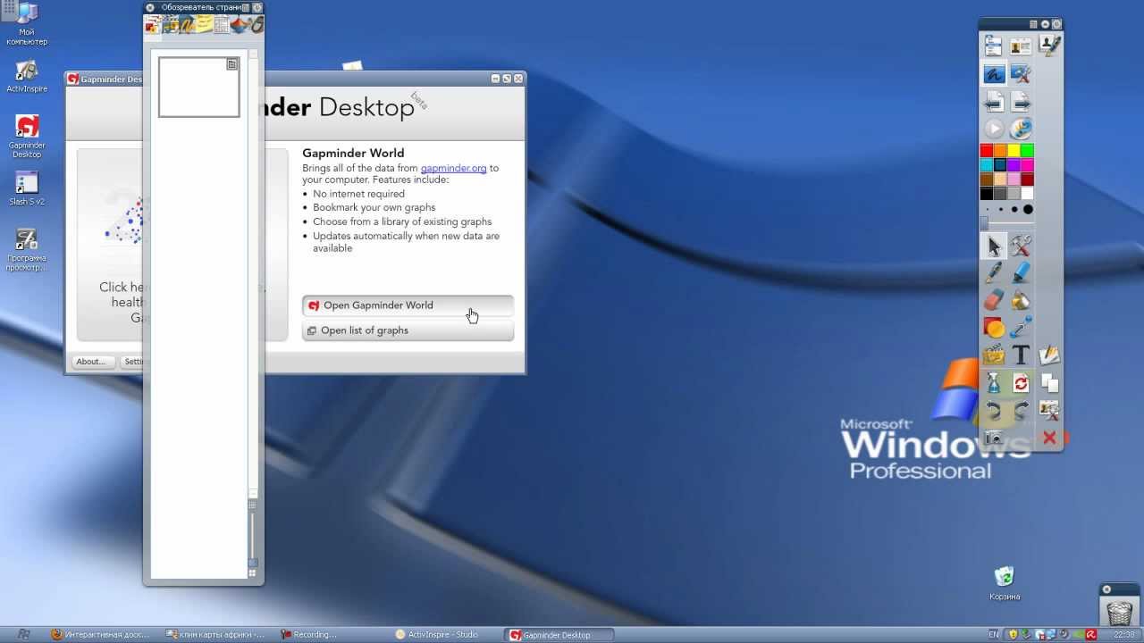Open the page thumbnail menu icon
The width and height of the screenshot is (1144, 643).
click(x=232, y=64)
